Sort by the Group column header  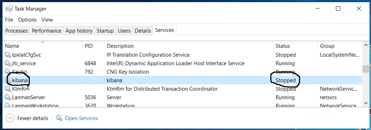click(340, 46)
